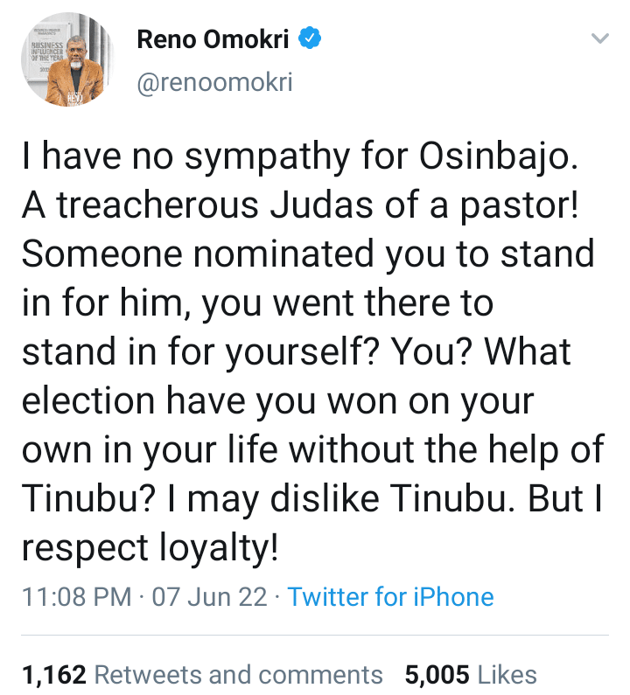Click the "stand in for yourself? You? What" line
This screenshot has width=630, height=695.
tap(296, 352)
